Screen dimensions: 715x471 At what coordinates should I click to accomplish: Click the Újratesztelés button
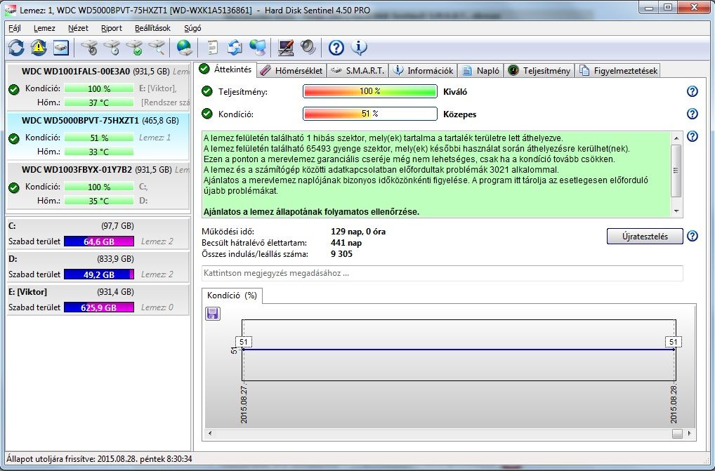pyautogui.click(x=645, y=237)
